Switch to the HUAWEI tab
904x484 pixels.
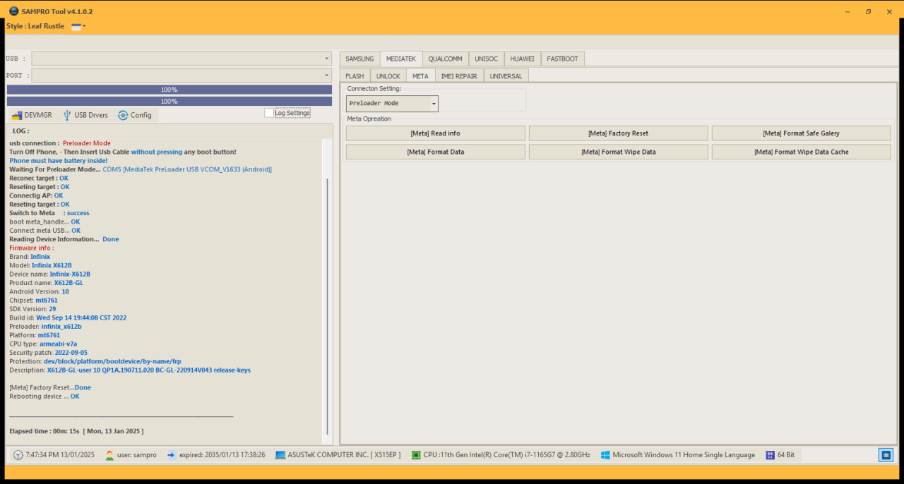(522, 59)
